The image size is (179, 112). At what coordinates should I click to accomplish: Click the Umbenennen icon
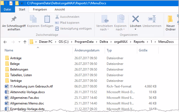pyautogui.click(x=152, y=19)
